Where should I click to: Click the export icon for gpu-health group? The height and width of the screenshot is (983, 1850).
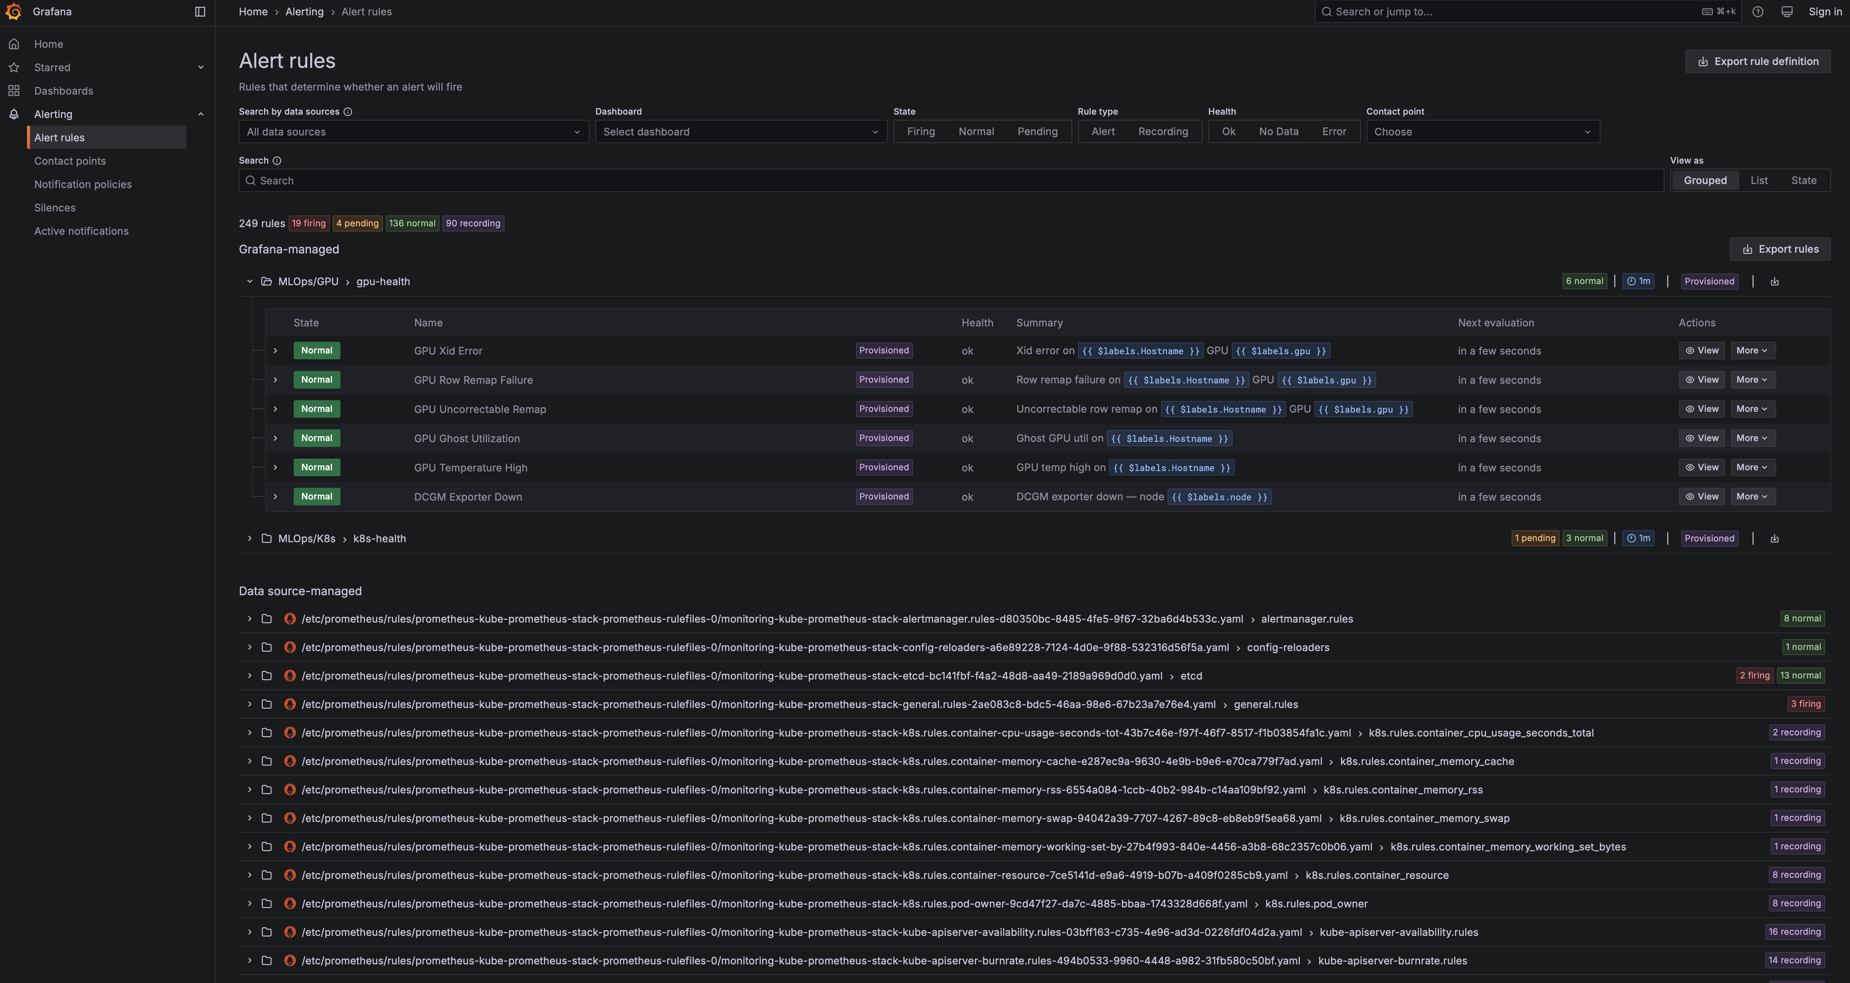(x=1775, y=282)
